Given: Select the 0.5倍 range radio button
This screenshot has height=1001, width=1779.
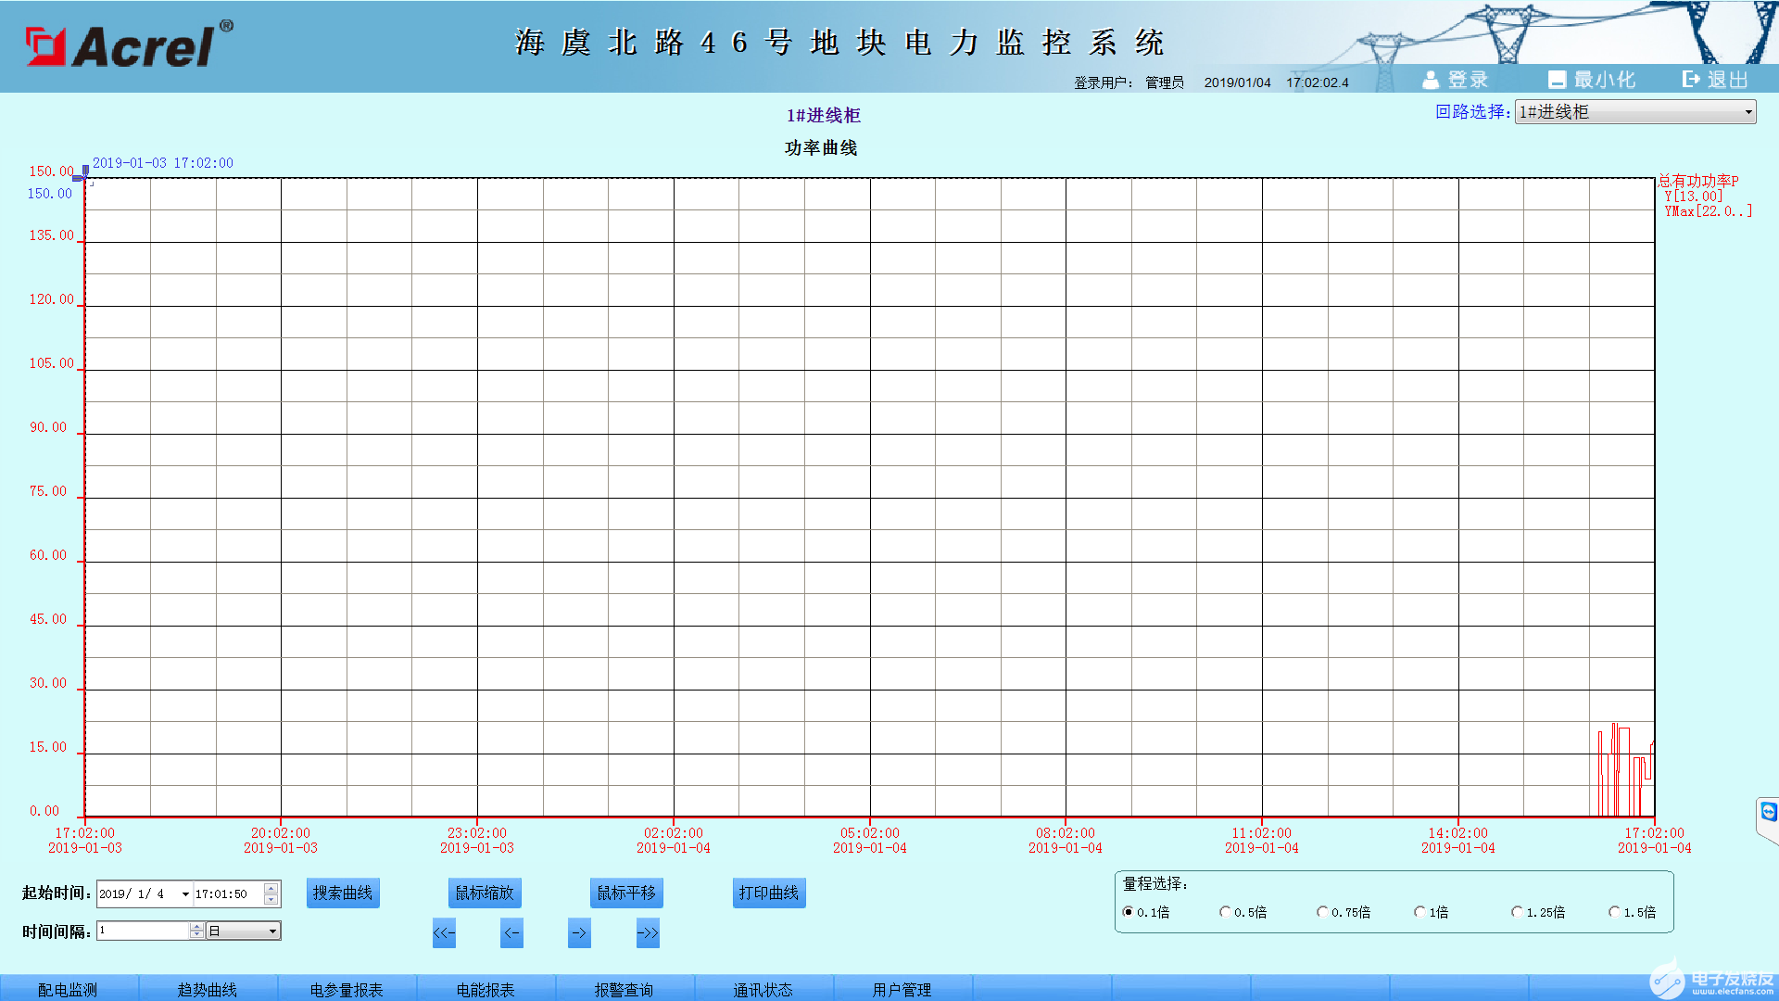Looking at the screenshot, I should [1226, 912].
